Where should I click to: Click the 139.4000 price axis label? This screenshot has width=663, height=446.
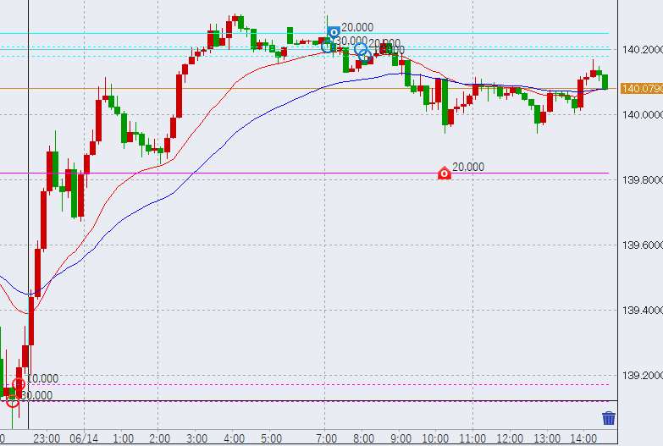(x=641, y=311)
